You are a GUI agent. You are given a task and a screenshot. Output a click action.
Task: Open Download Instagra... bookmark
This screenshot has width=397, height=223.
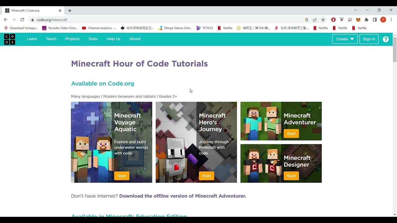[x=21, y=28]
